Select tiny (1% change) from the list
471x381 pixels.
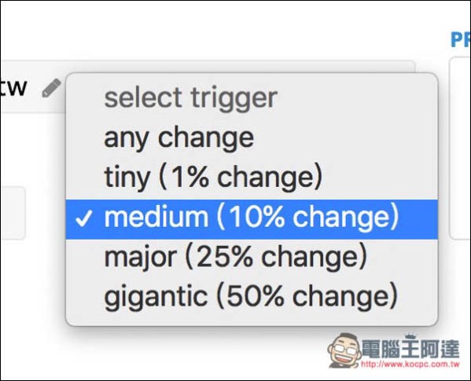(x=252, y=178)
